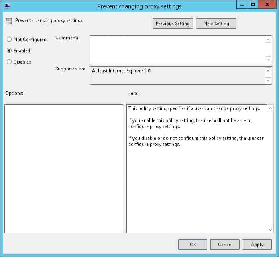Click the 'If you enable this policy setting' paragraph
Screen dimensions: 279x257
click(190, 123)
